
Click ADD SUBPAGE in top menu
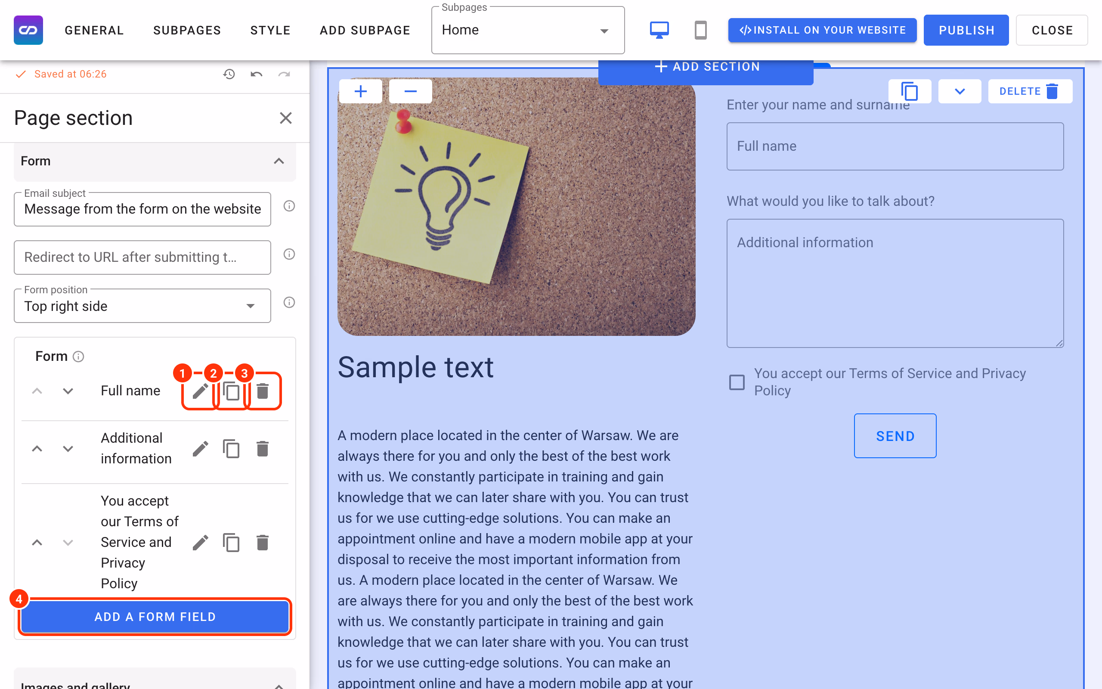pos(365,30)
